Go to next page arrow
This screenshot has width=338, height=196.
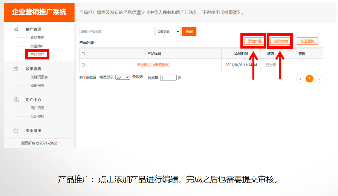319,79
